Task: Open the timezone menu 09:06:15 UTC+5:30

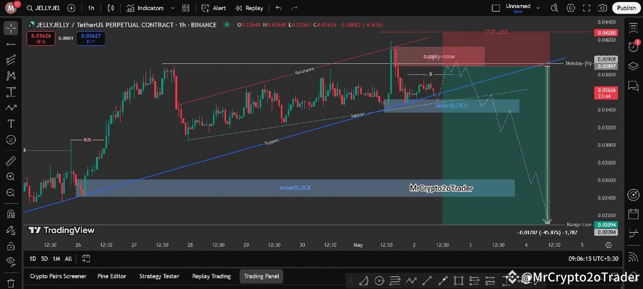Action: (593, 259)
